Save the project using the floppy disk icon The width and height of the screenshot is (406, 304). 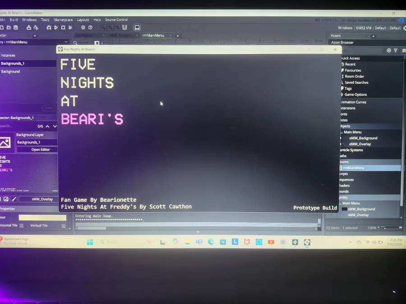16,27
